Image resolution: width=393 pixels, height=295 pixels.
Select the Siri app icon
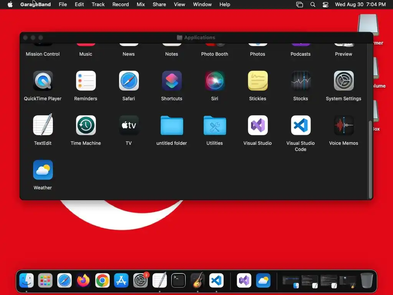click(x=215, y=81)
